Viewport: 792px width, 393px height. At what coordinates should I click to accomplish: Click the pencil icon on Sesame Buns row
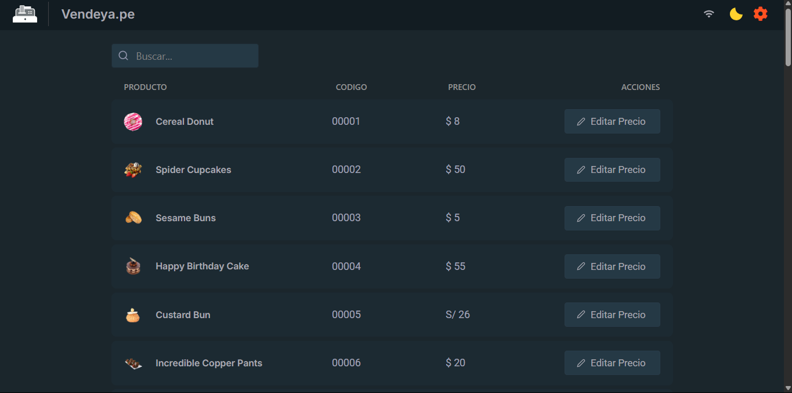(581, 218)
